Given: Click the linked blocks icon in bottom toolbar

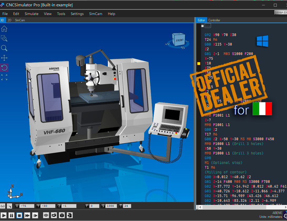Looking at the screenshot, I should point(54,215).
